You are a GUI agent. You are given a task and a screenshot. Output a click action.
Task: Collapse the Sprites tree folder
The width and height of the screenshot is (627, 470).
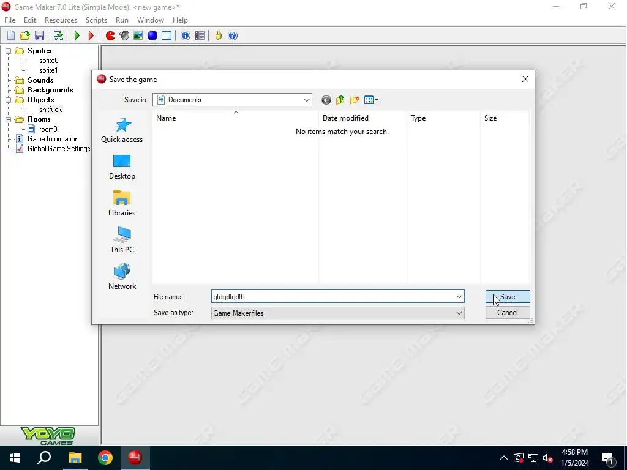(x=8, y=51)
